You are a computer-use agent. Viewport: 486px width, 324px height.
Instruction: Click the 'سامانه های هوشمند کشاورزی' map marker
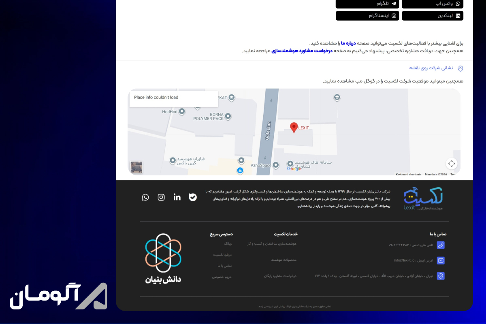[x=290, y=163]
